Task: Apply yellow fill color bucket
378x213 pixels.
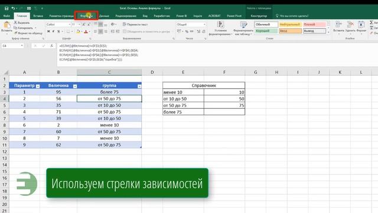Action: pos(78,31)
